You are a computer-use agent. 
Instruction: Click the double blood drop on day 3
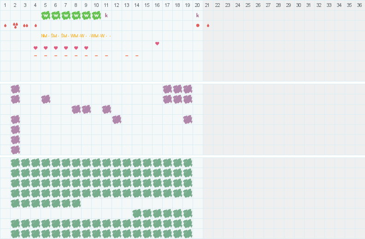(x=25, y=25)
